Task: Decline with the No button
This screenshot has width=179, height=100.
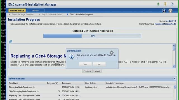Action: click(99, 64)
